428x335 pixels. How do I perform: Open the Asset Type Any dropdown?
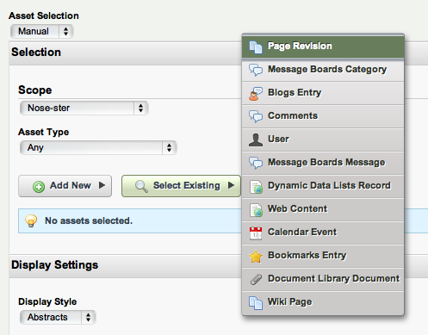coord(98,147)
